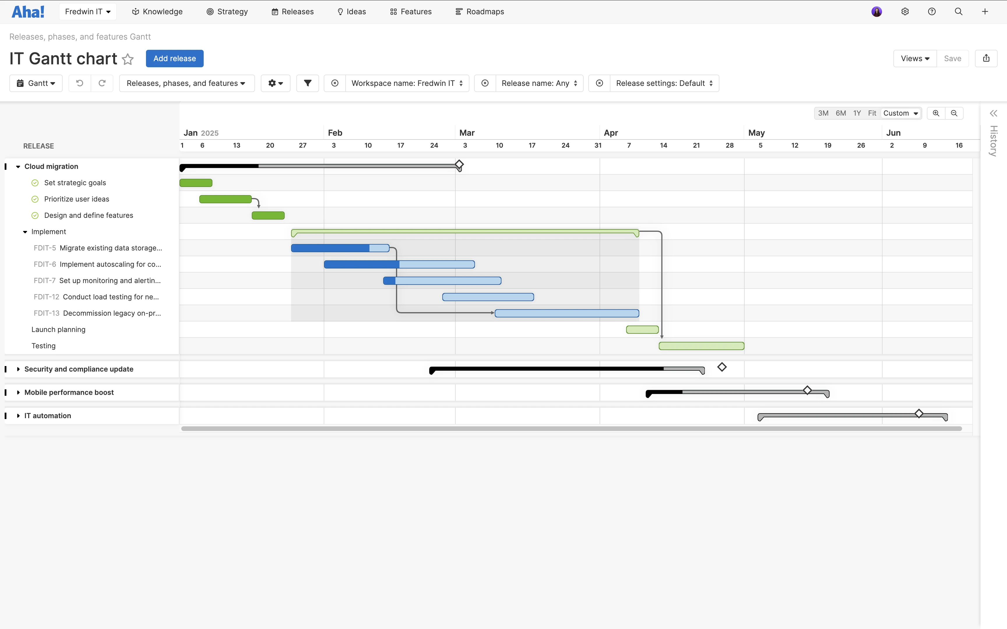Toggle completion checkmark on Design and define features
Image resolution: width=1007 pixels, height=629 pixels.
(x=35, y=215)
